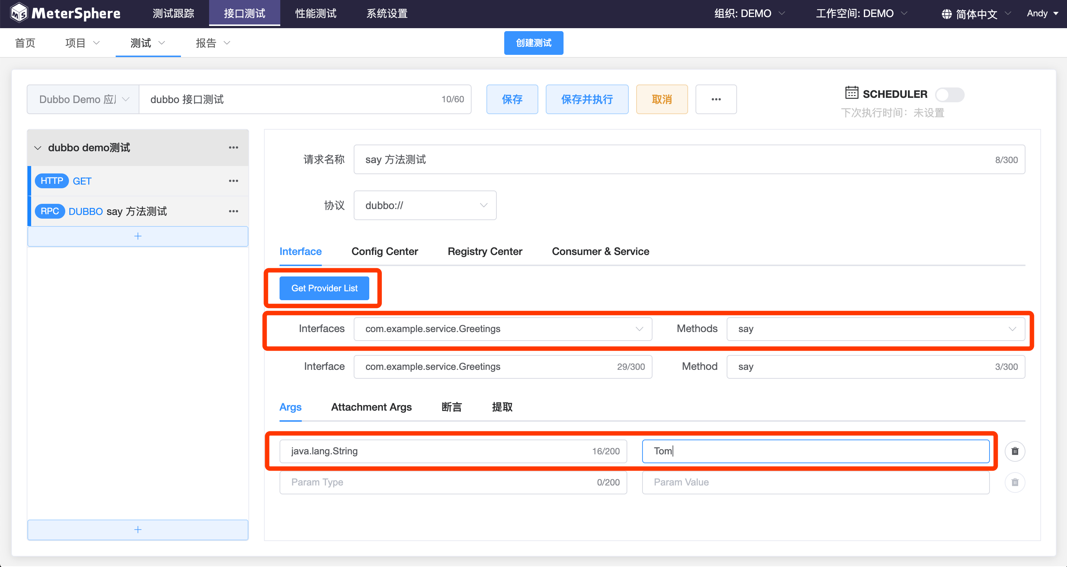The width and height of the screenshot is (1067, 567).
Task: Expand the Interfaces dropdown list
Action: [502, 329]
